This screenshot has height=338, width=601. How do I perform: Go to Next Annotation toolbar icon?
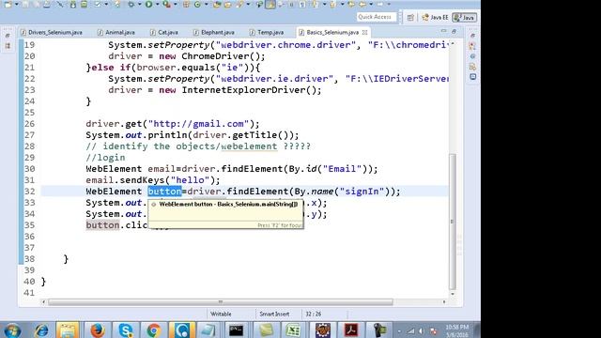315,4
